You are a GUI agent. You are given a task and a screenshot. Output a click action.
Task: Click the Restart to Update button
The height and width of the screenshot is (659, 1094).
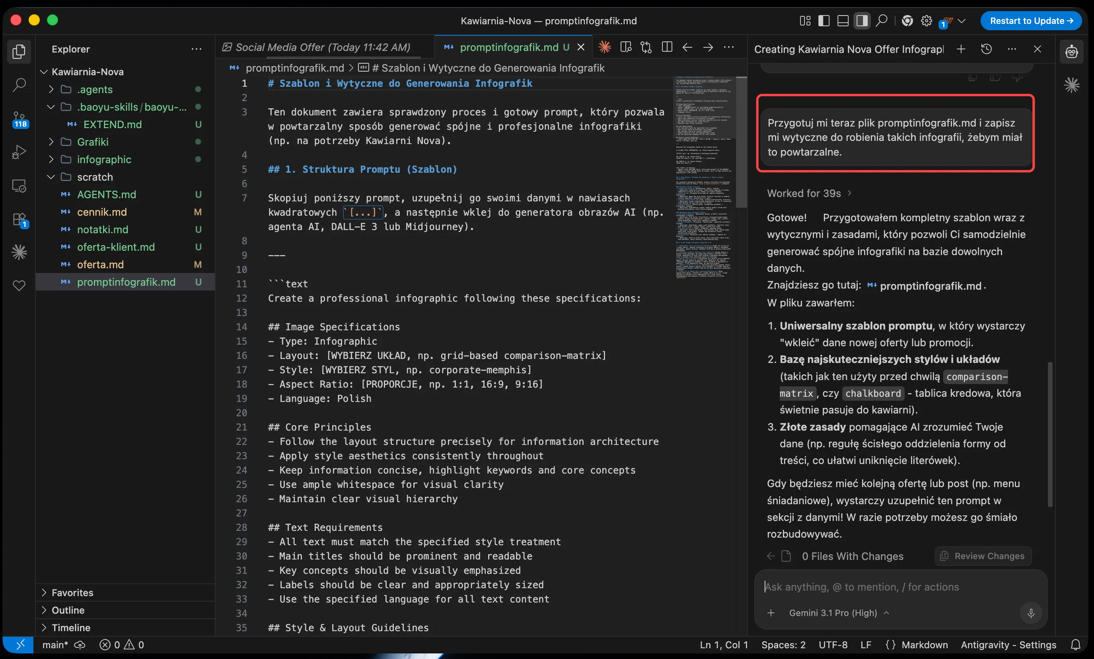click(x=1030, y=21)
